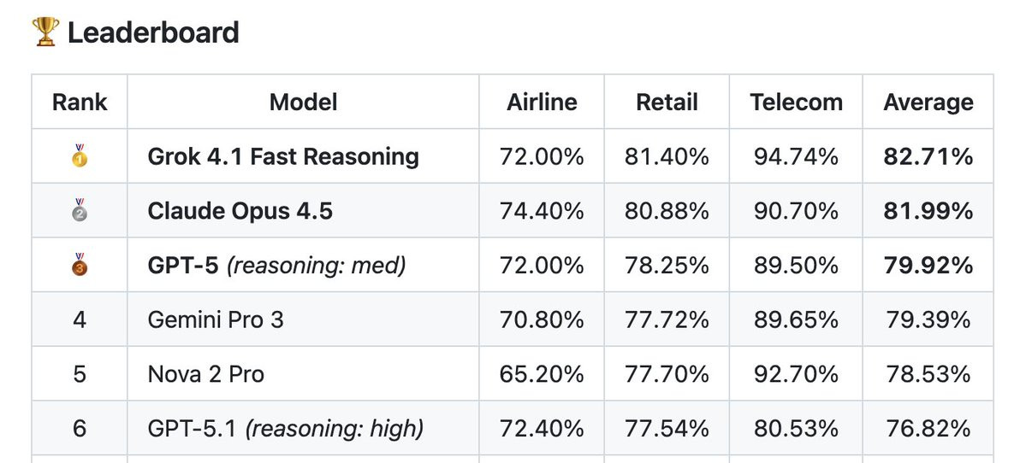Screen dimensions: 1026x463
Task: Click the Average column header
Action: (x=928, y=102)
